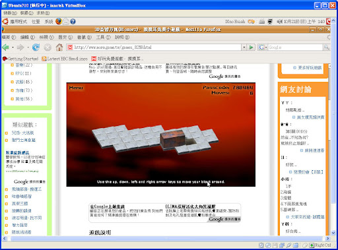Open Latest BBC Headlines bookmark
This screenshot has height=250, width=338.
click(65, 59)
